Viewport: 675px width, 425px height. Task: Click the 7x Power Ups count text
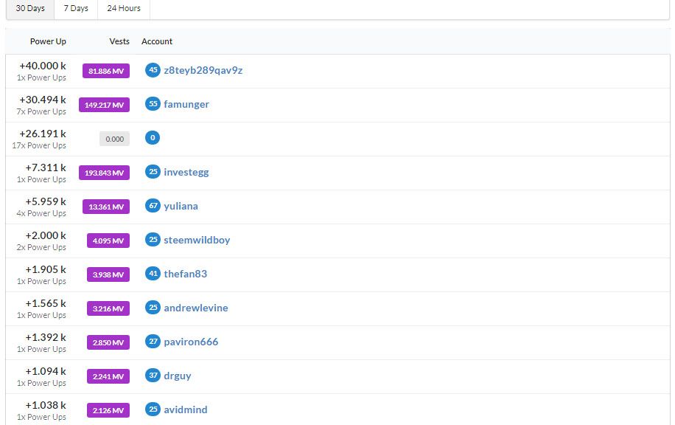tap(41, 111)
